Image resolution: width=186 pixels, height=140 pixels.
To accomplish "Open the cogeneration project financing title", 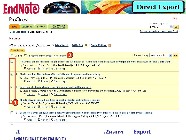I will click(x=96, y=62).
